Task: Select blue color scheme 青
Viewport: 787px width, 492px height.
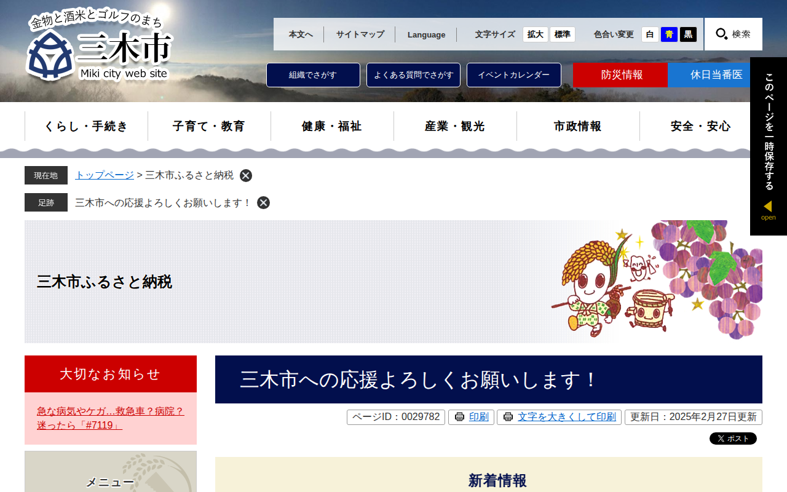Action: coord(669,34)
